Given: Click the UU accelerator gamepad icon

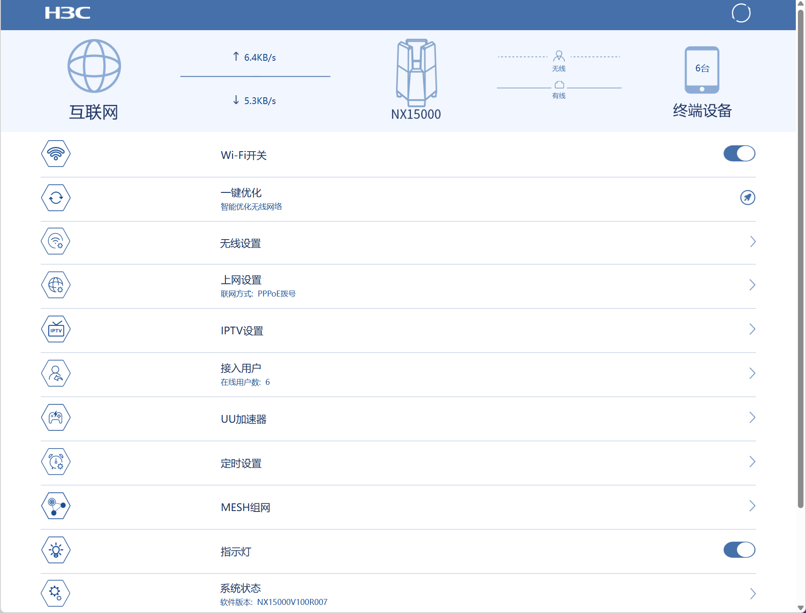Looking at the screenshot, I should [56, 417].
